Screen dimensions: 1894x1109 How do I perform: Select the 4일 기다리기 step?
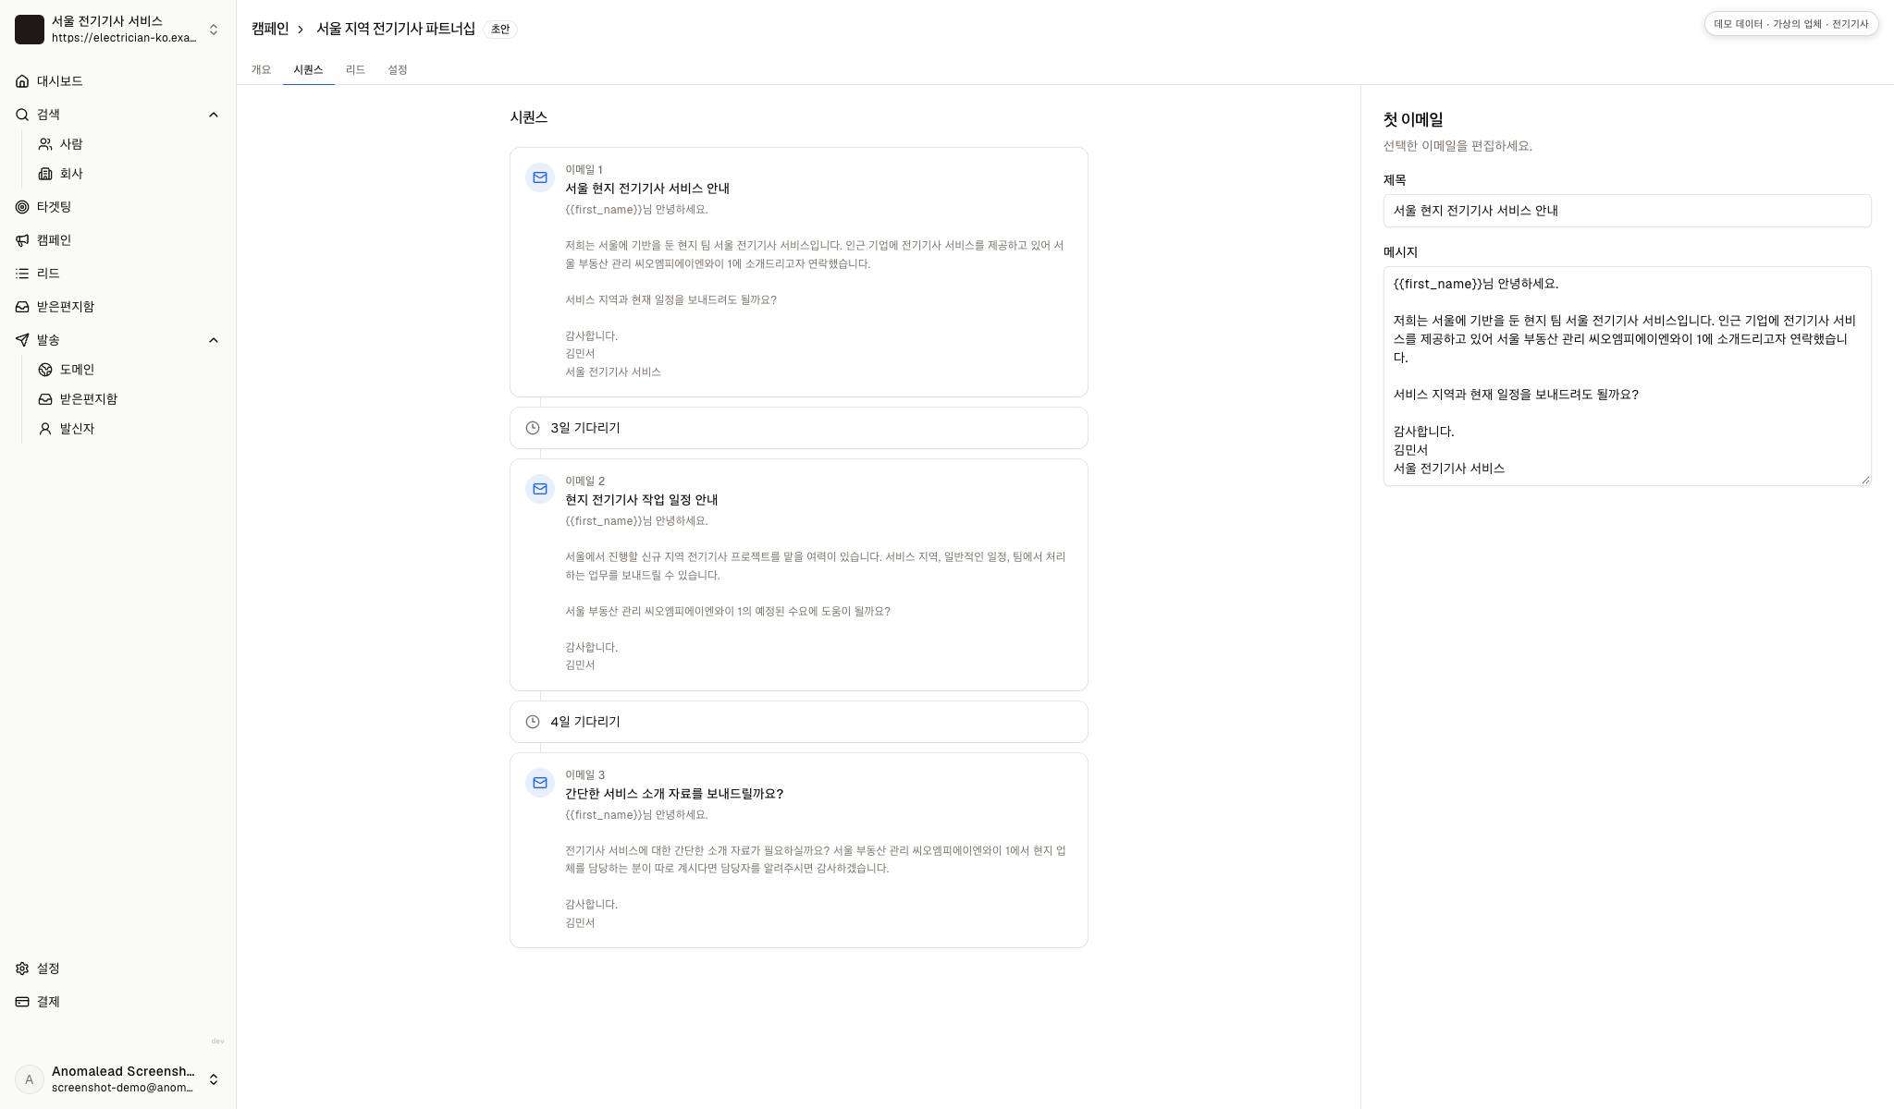tap(798, 722)
